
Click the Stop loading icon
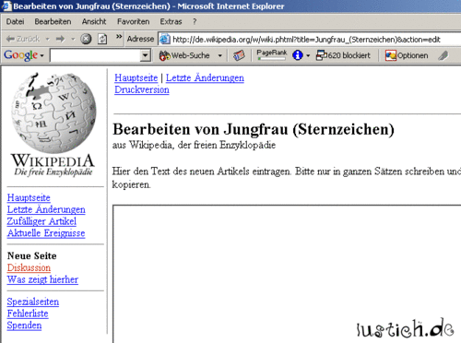coord(86,39)
